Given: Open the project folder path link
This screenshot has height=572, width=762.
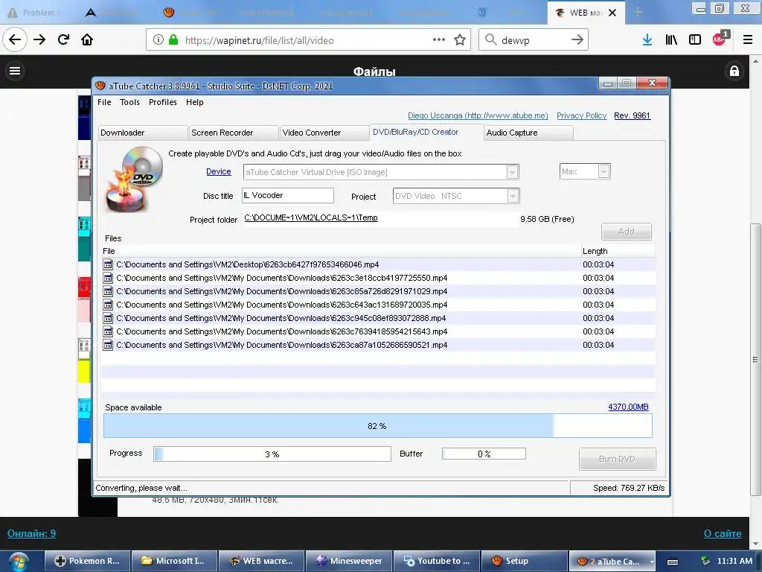Looking at the screenshot, I should pos(311,218).
